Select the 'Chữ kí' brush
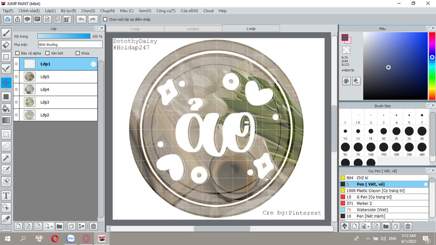Image resolution: width=436 pixels, height=245 pixels. [x=384, y=178]
